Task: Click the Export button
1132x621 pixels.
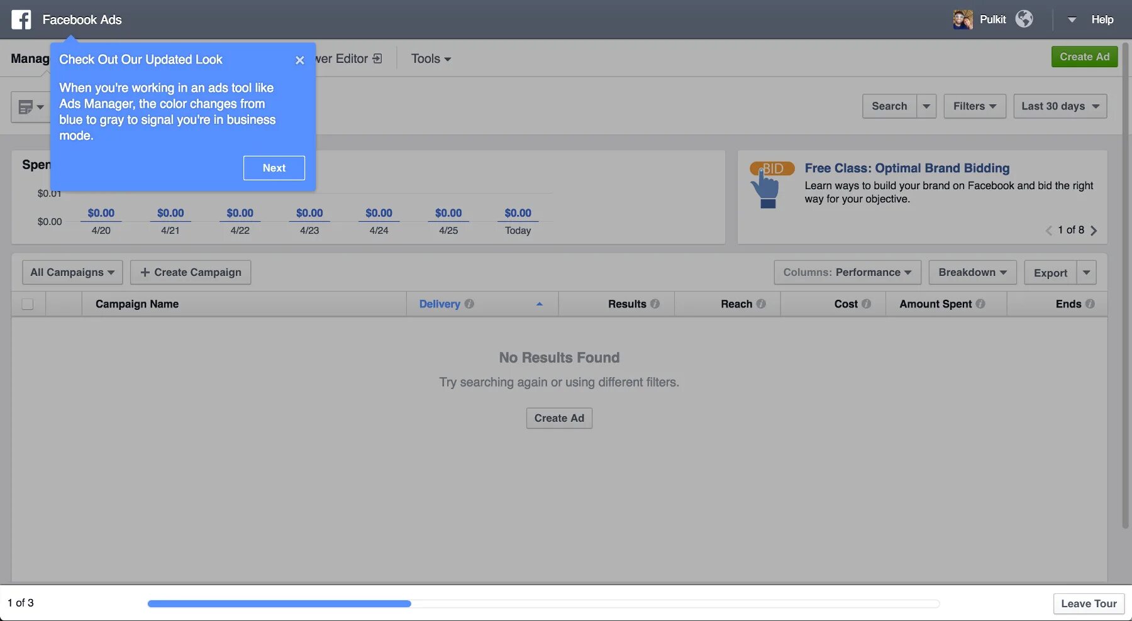Action: click(1050, 273)
